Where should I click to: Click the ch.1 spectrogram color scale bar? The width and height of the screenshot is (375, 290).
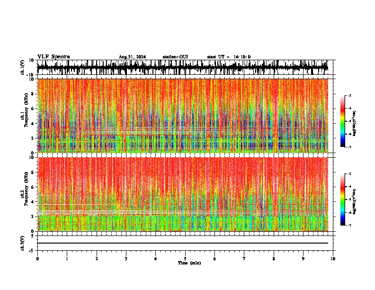[x=342, y=121]
